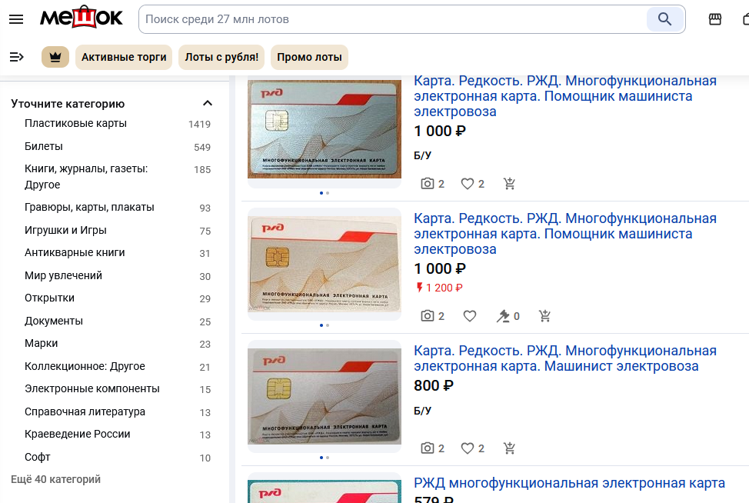Filter by Справочная литература category
Screen dimensions: 749x503
pyautogui.click(x=85, y=411)
